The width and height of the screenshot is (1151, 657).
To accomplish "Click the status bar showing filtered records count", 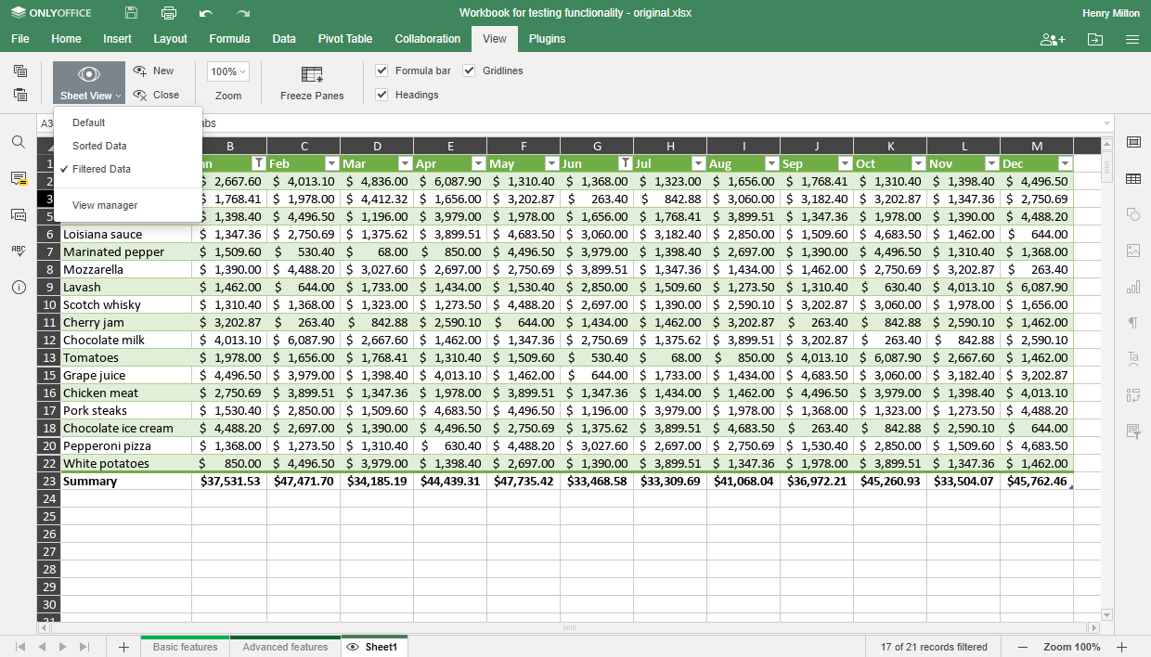I will click(932, 647).
